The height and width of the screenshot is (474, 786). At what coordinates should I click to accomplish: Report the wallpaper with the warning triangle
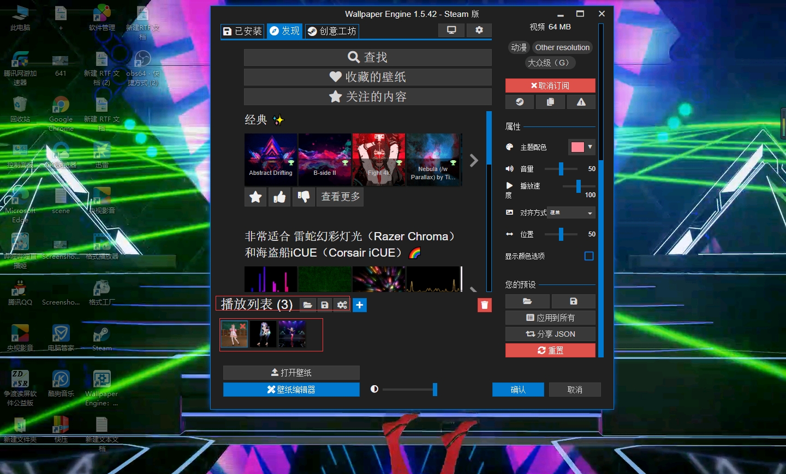[581, 102]
